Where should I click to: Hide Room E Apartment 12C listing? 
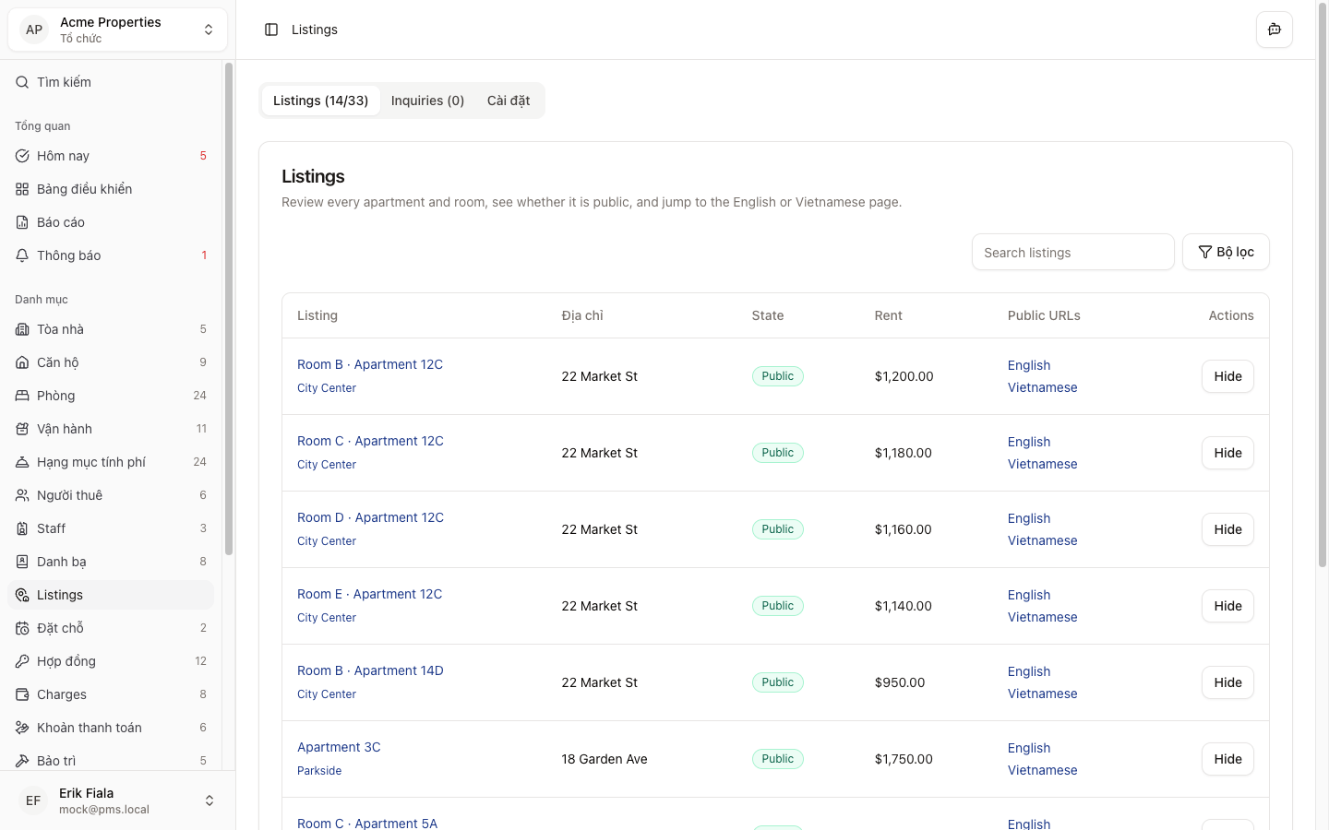click(x=1227, y=606)
